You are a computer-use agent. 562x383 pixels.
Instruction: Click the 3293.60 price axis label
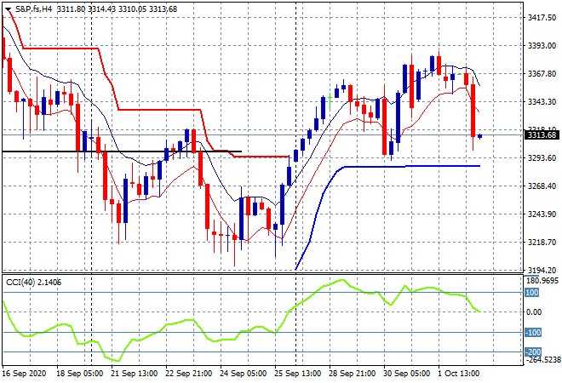pyautogui.click(x=542, y=157)
